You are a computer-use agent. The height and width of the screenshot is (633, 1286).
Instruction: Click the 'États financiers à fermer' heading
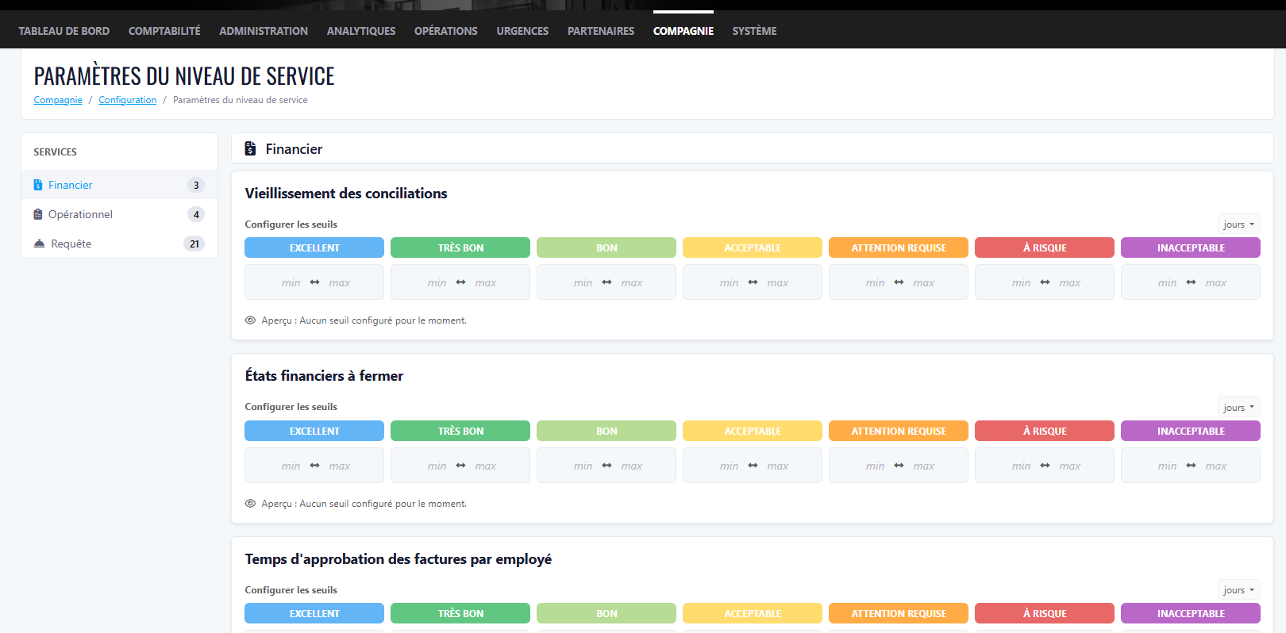(324, 376)
